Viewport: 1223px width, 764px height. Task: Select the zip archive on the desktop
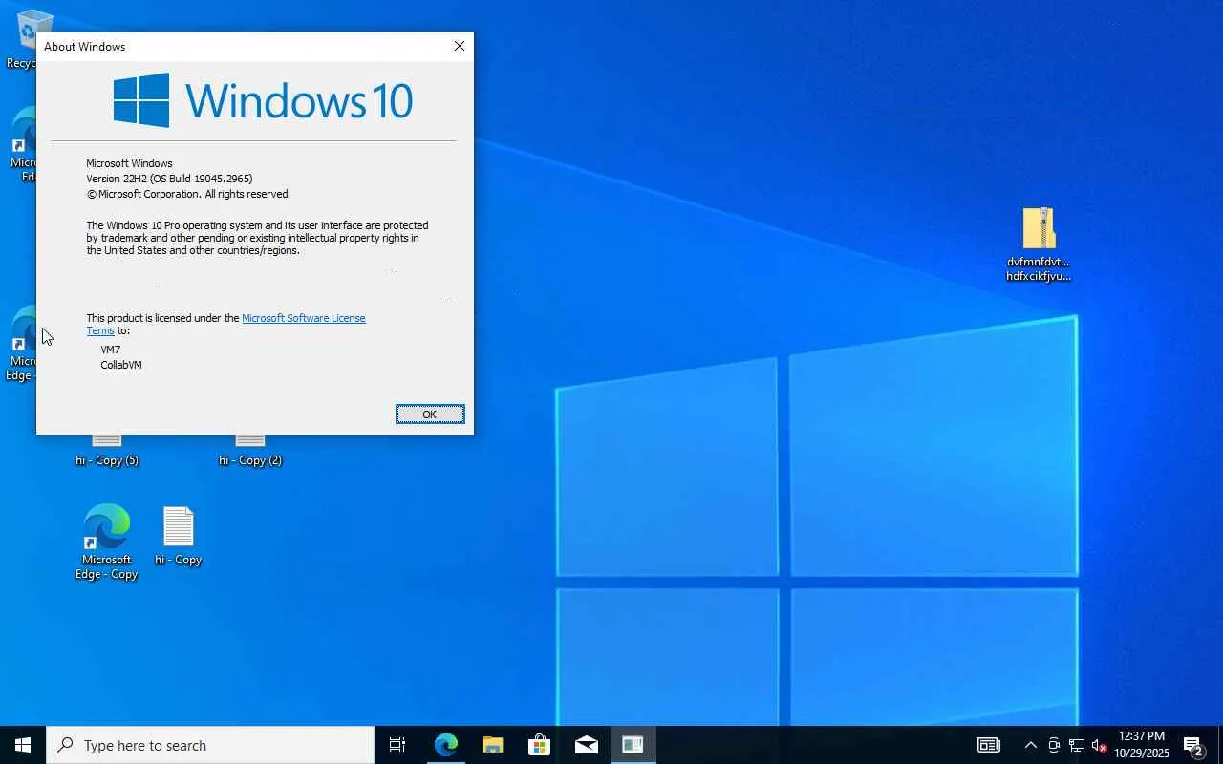tap(1039, 244)
